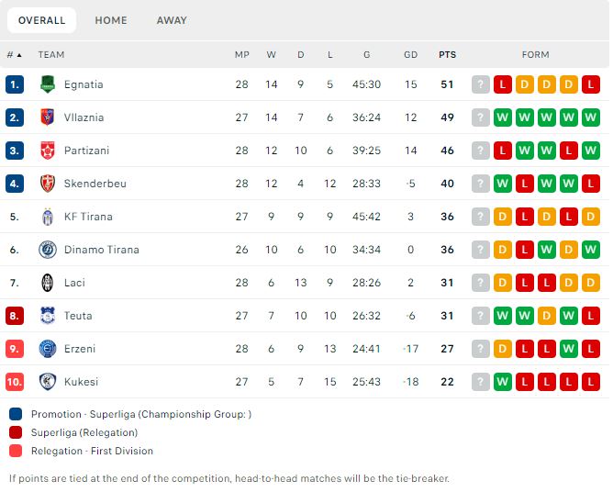613x492 pixels.
Task: Open Egnatia team name link
Action: coord(84,84)
